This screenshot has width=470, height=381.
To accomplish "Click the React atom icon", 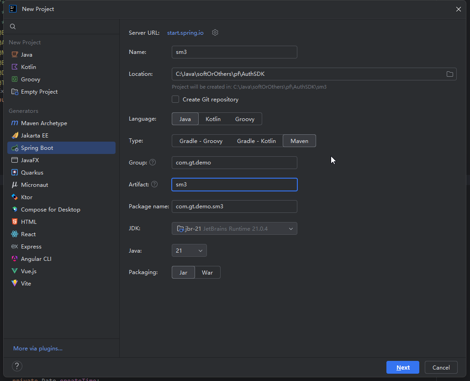I will (15, 234).
